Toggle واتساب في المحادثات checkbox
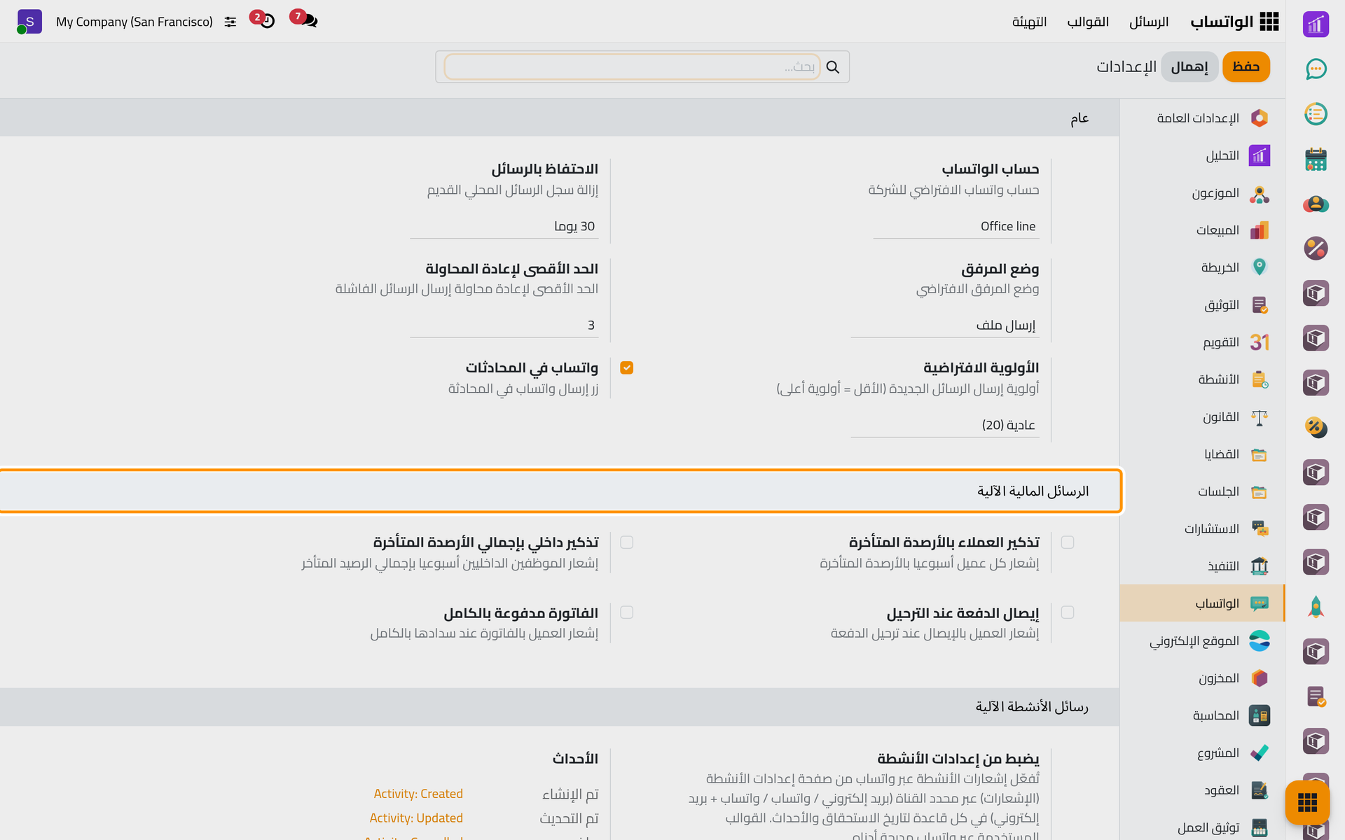 click(627, 367)
